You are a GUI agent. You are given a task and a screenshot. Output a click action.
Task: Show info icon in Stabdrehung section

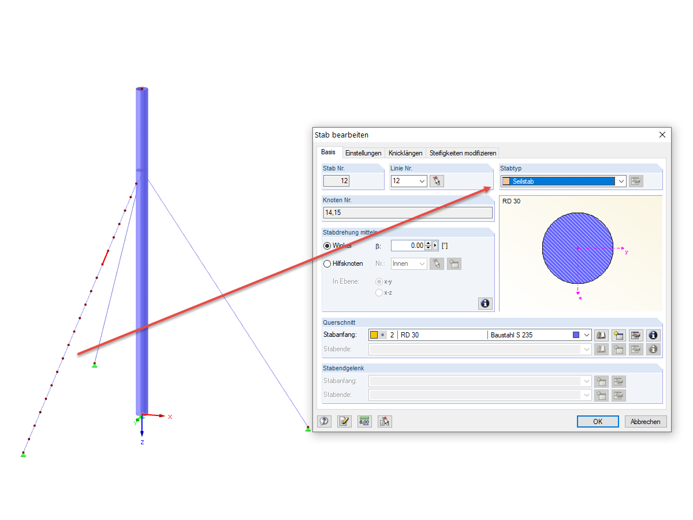485,303
